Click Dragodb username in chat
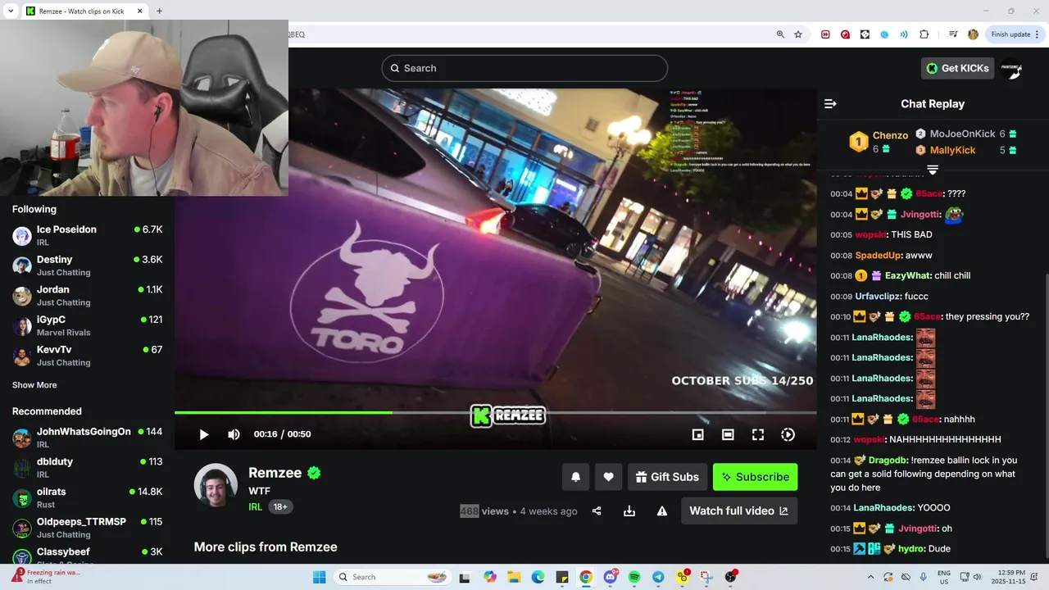1049x590 pixels. pyautogui.click(x=887, y=461)
